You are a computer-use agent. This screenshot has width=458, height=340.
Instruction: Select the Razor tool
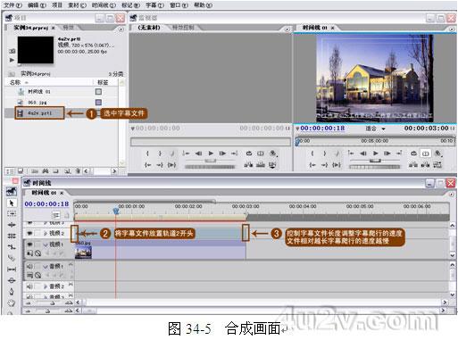pyautogui.click(x=12, y=258)
